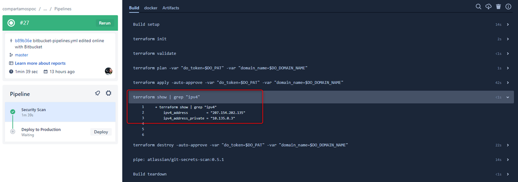This screenshot has width=518, height=182.
Task: Click the user avatar in commit card
Action: point(108,71)
